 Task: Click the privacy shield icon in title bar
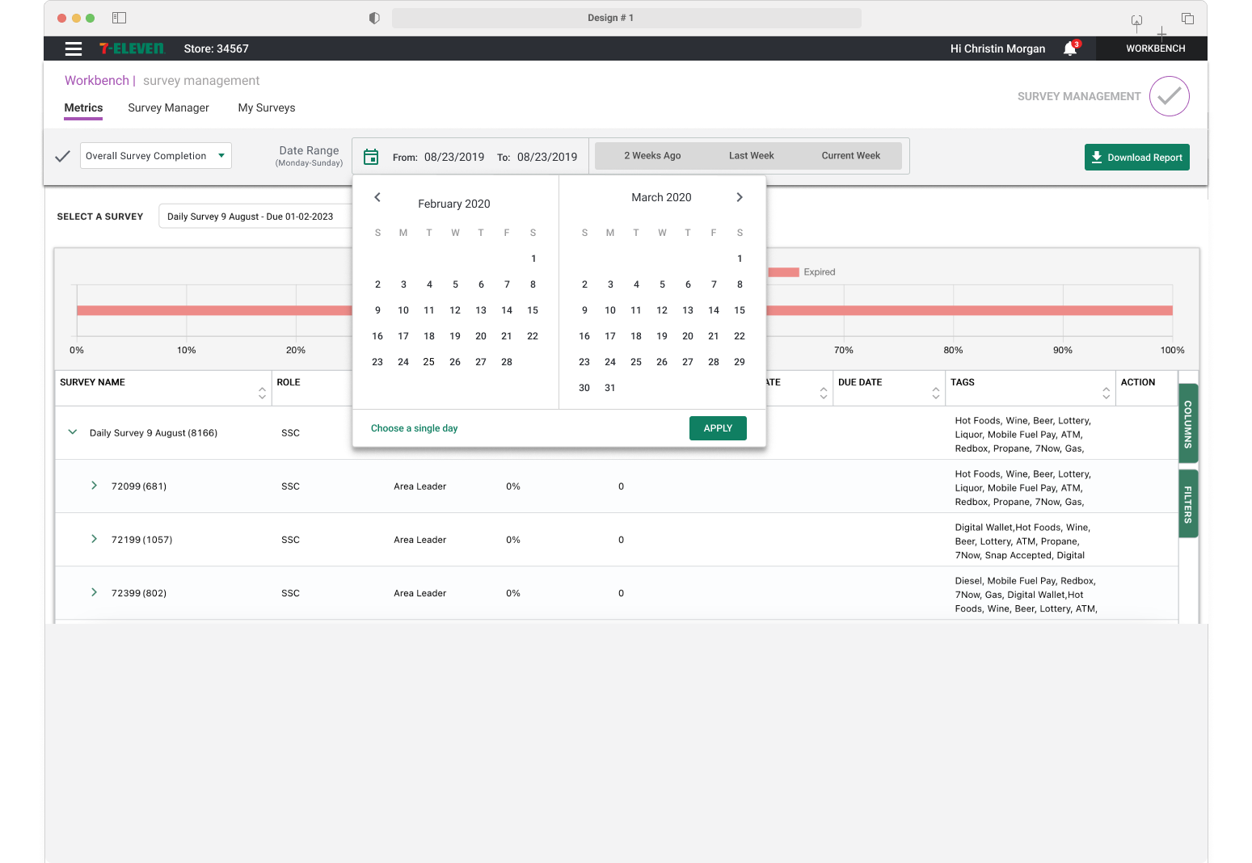click(x=374, y=18)
